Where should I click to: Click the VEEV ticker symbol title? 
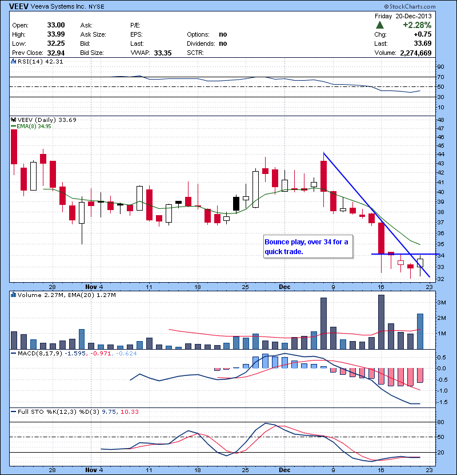pos(18,6)
